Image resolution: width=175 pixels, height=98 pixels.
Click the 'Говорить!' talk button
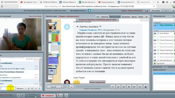click(x=48, y=96)
